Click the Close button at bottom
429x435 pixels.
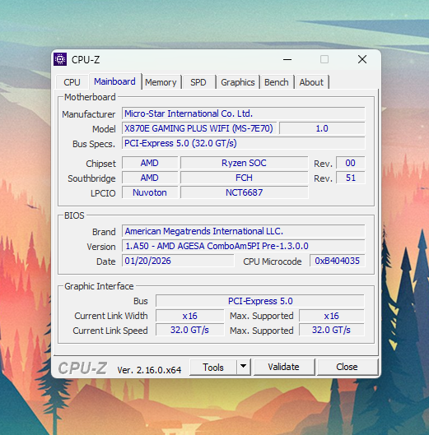coord(347,367)
